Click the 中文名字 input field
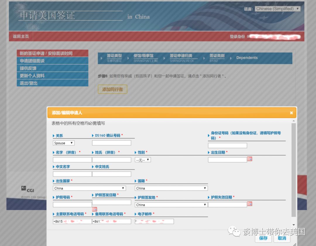This screenshot has height=246, width=316. pos(72,174)
